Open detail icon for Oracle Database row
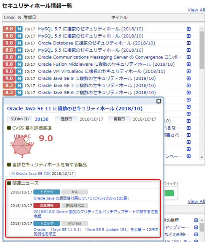This screenshot has width=209, height=242. pyautogui.click(x=188, y=43)
